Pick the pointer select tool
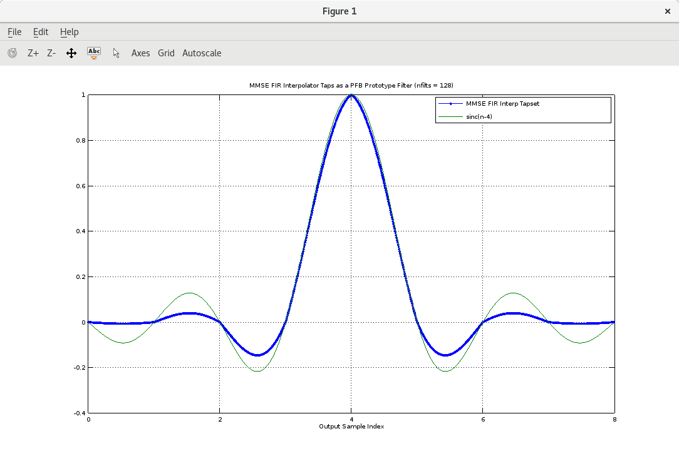The width and height of the screenshot is (679, 456). point(116,53)
